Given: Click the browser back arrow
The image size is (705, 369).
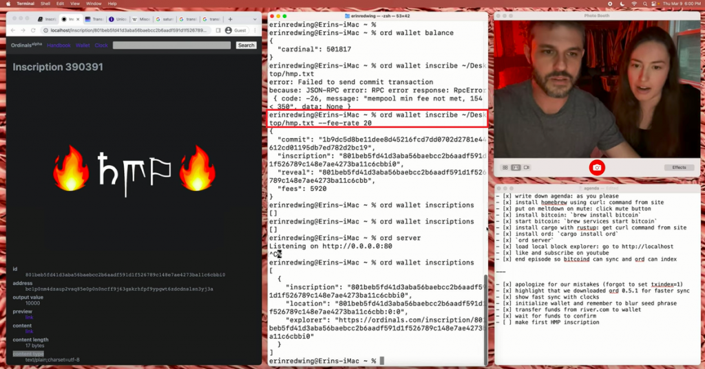Looking at the screenshot, I should click(x=14, y=30).
